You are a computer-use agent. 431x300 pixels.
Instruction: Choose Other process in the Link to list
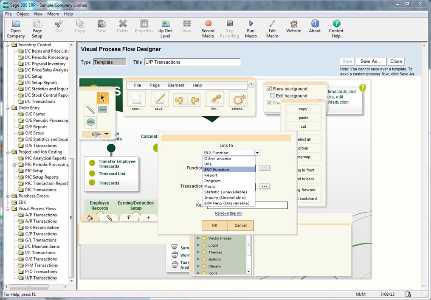coord(229,159)
